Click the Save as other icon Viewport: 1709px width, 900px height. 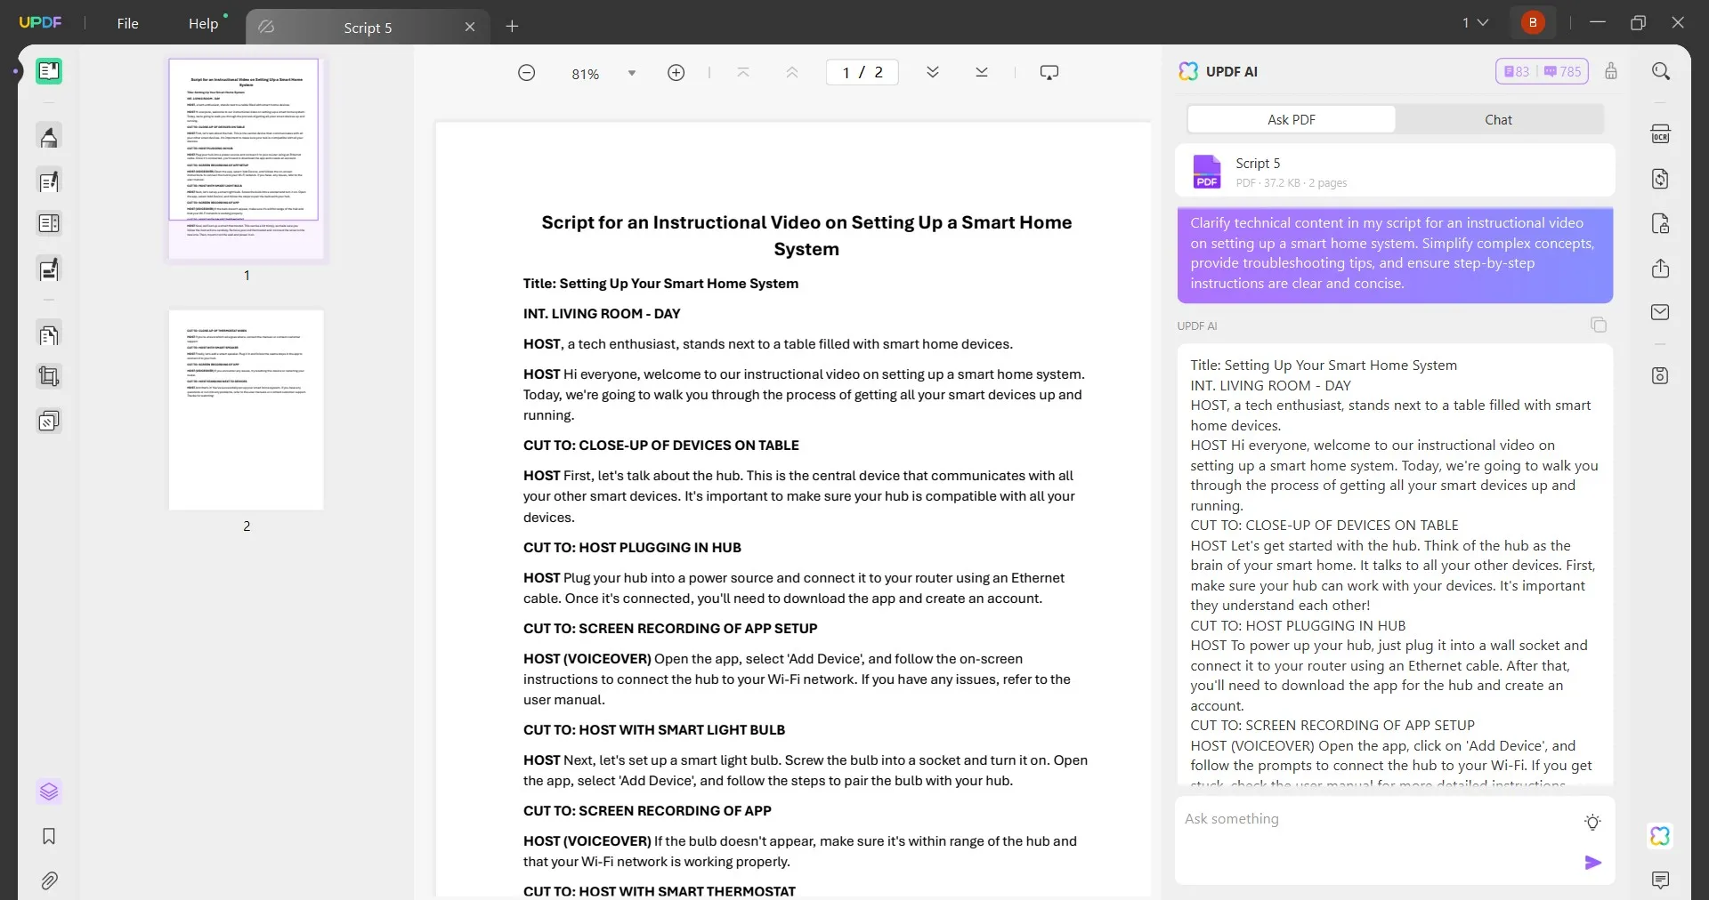(x=1661, y=375)
